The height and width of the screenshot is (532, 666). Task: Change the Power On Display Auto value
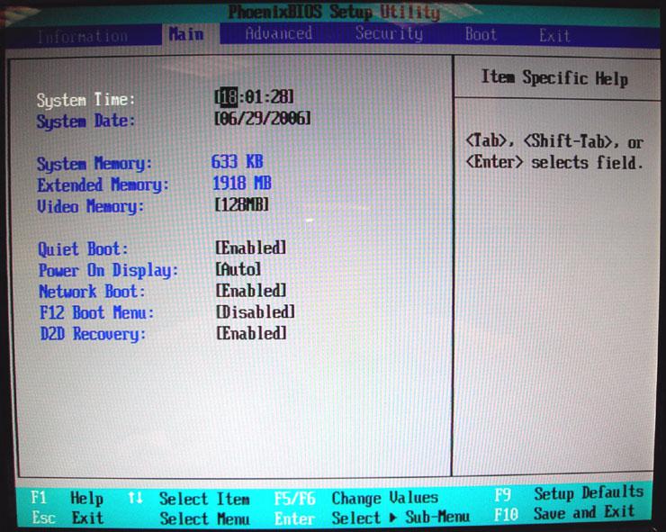click(x=238, y=269)
